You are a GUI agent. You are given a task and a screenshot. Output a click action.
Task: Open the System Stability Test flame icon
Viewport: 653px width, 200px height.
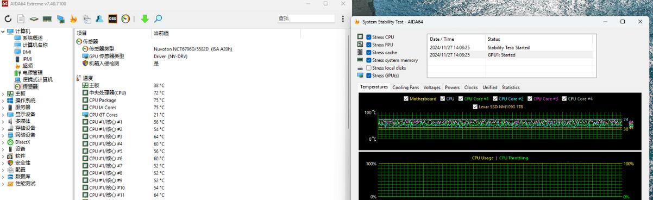click(73, 19)
